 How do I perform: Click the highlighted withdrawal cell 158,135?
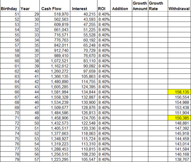click(179, 92)
